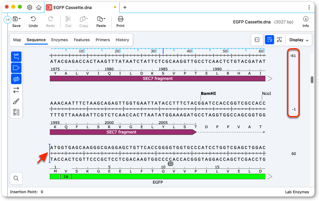Select the top SEC7 fragment feature bar

[x=158, y=78]
